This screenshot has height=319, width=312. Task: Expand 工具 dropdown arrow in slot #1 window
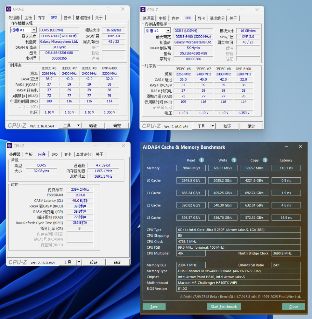79,125
